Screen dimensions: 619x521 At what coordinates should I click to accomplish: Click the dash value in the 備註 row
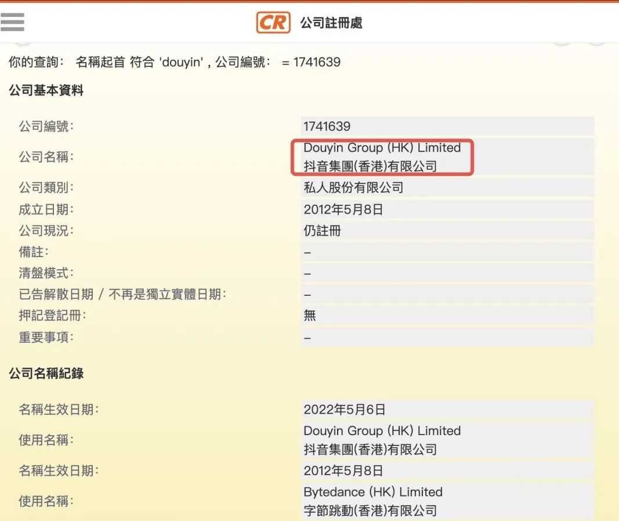307,252
